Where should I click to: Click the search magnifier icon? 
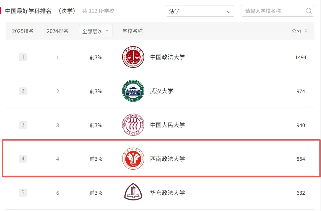(x=309, y=11)
